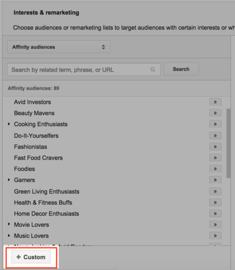
Task: Open the Affinity audiences dropdown
Action: click(x=59, y=47)
